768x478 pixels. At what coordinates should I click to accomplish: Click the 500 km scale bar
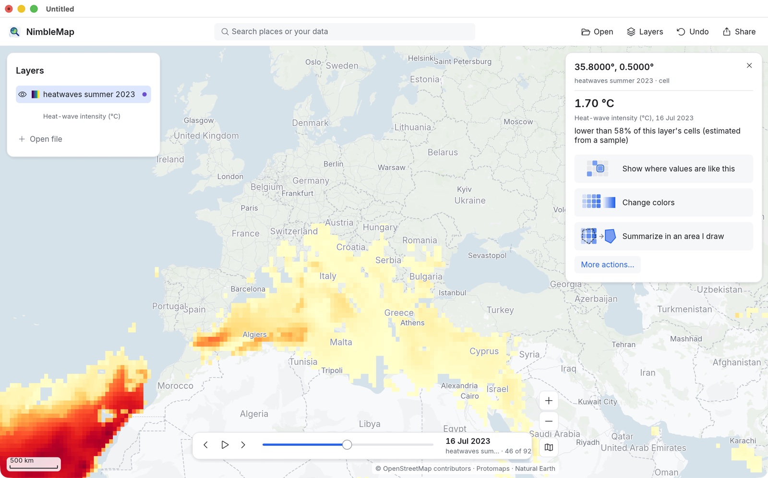[x=34, y=464]
